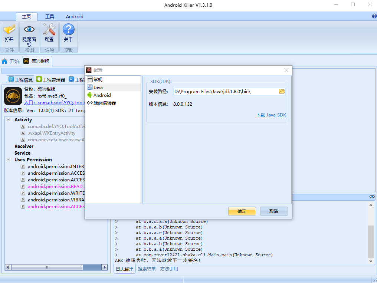This screenshot has height=283, width=377.
Task: Click the Open (打开) folder icon
Action: pos(9,30)
